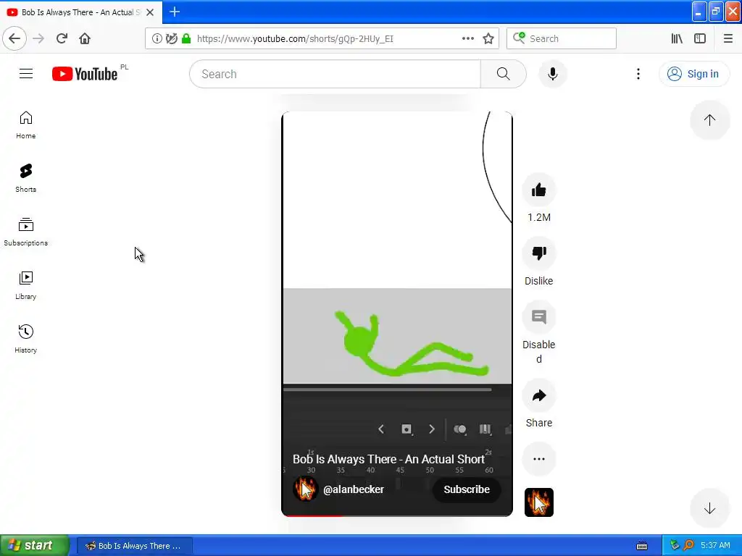742x556 pixels.
Task: Open the short's sound thumbnail
Action: click(x=538, y=502)
